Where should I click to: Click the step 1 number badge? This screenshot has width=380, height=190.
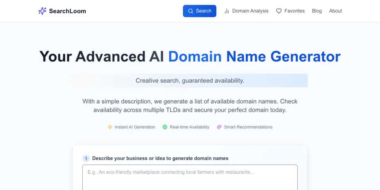coord(86,159)
